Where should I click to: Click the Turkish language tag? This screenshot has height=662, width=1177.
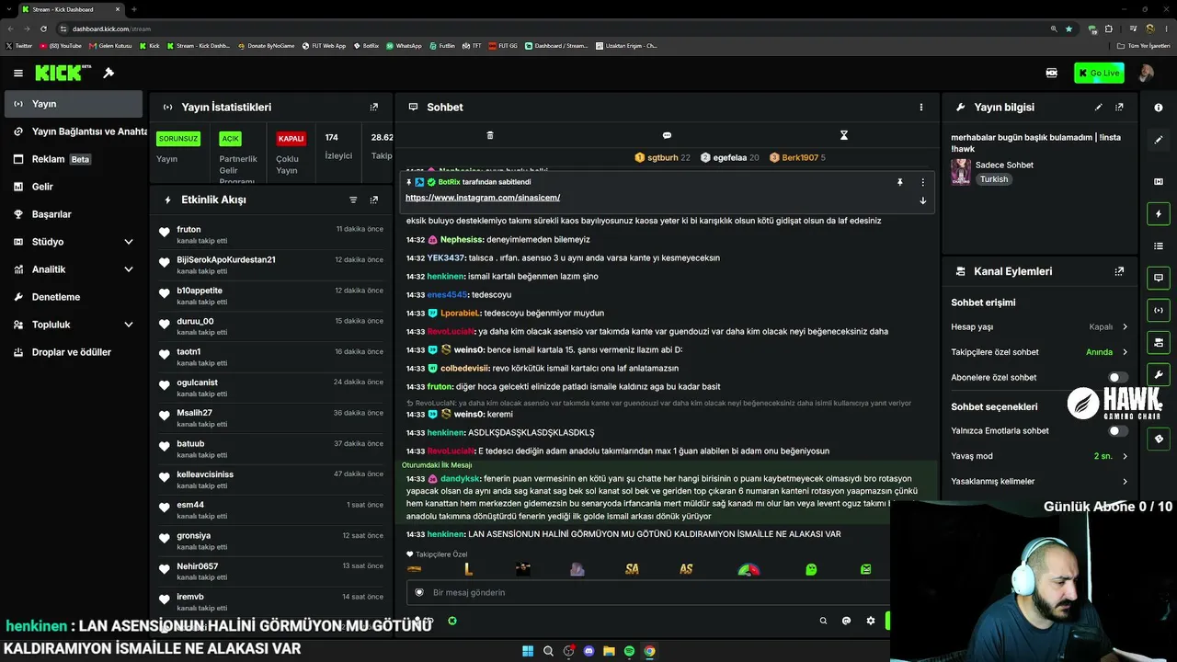tap(994, 179)
